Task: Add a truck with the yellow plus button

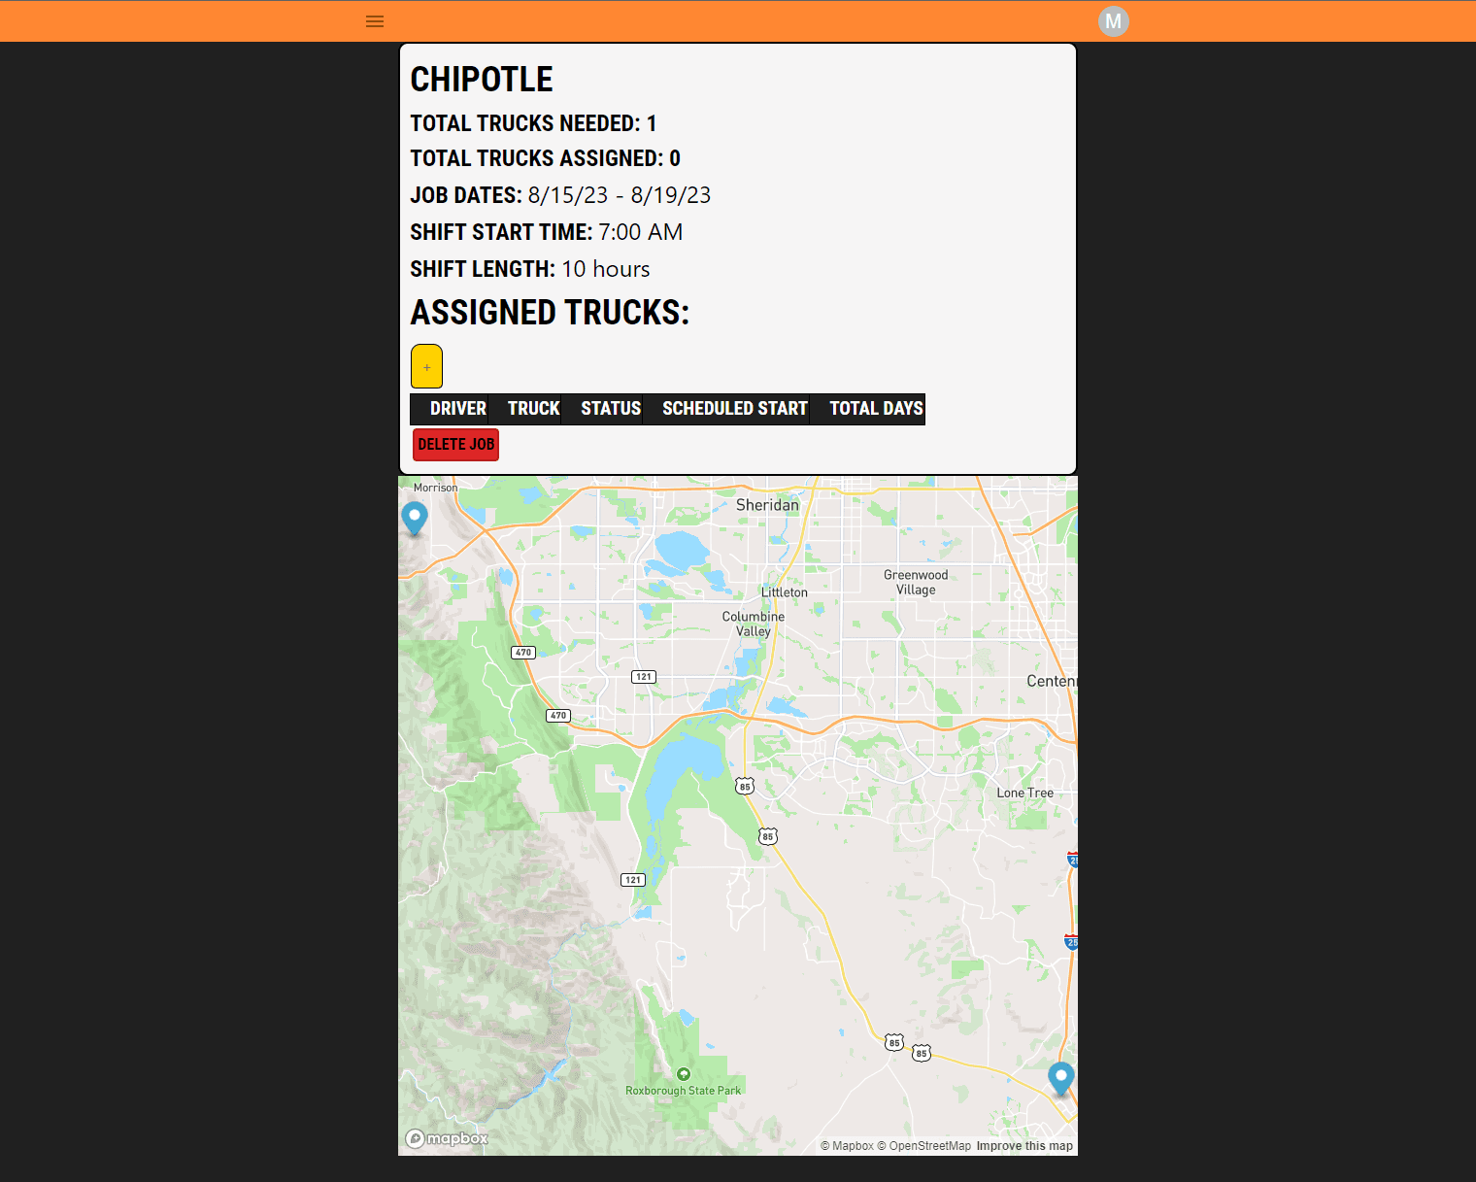Action: click(x=426, y=366)
